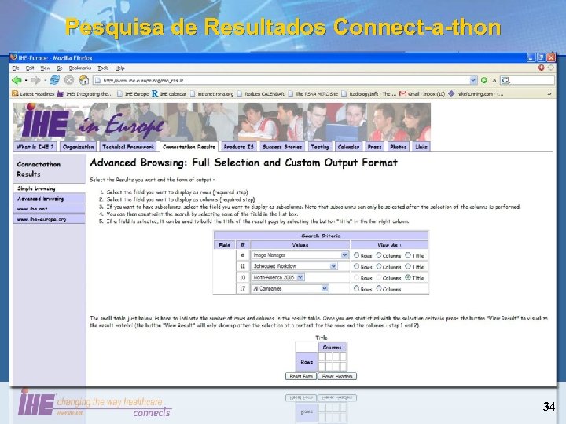Screen dimensions: 566x424
Task: Open the What is IHE ? tab
Action: pyautogui.click(x=35, y=147)
